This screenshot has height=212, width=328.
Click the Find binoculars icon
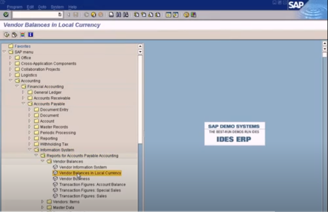pos(118,15)
